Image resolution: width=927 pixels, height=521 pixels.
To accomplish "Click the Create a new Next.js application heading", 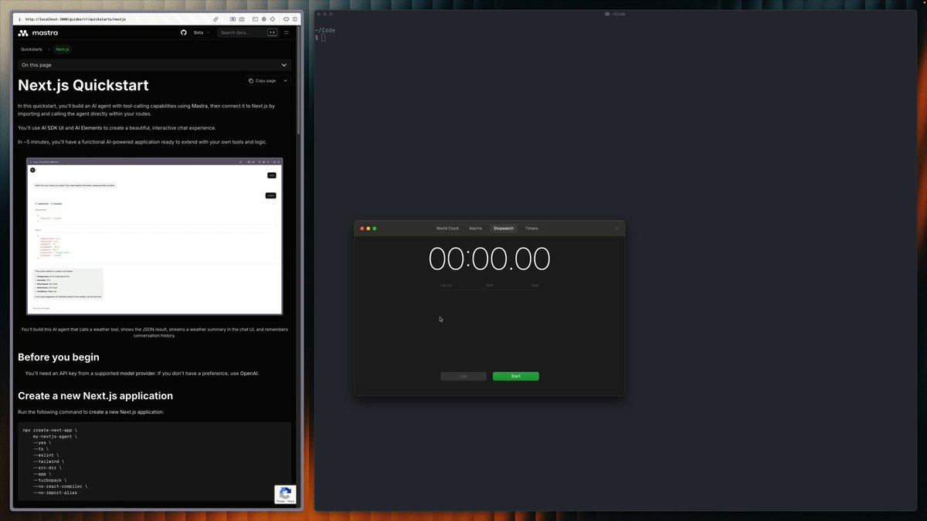I will click(x=95, y=396).
